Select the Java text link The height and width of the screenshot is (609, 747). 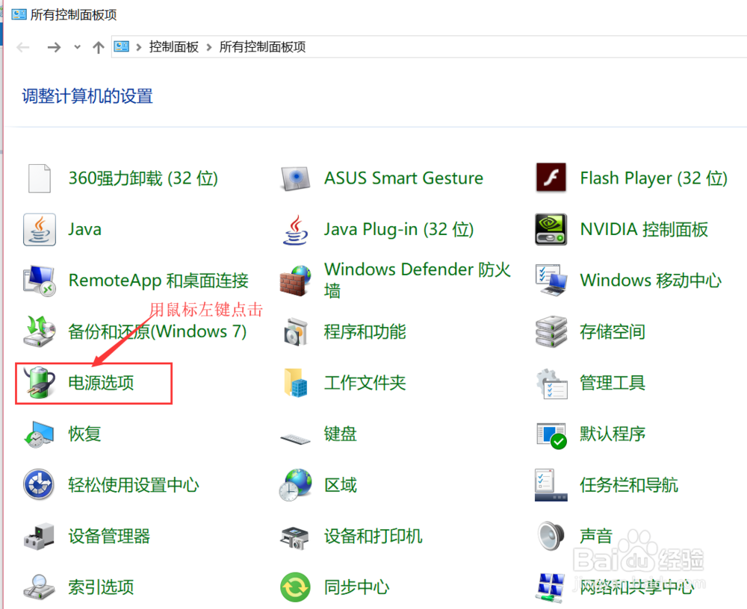point(85,229)
